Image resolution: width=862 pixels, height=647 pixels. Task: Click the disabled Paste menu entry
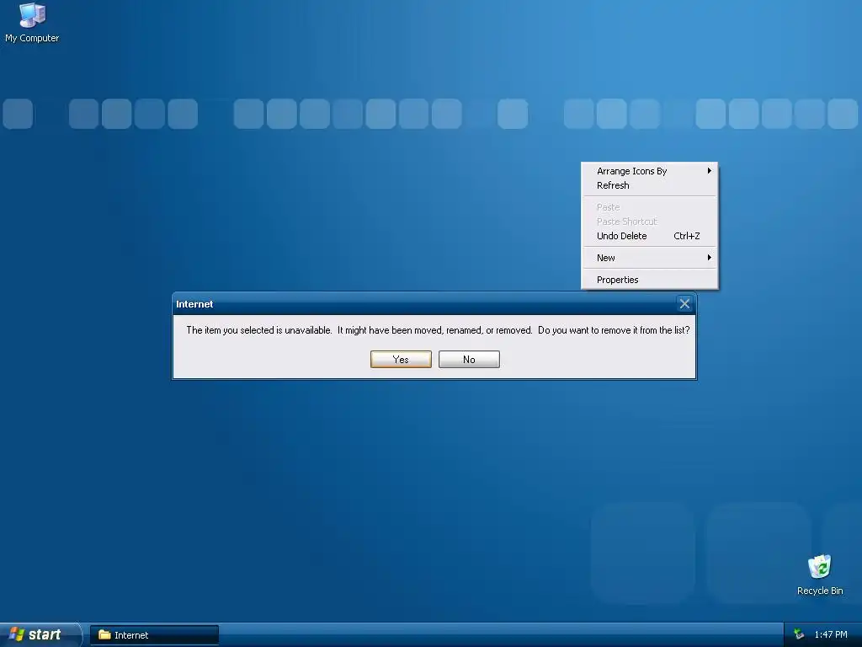(x=650, y=207)
